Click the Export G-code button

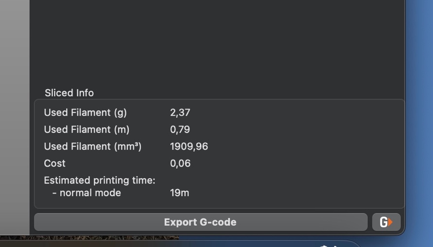201,222
